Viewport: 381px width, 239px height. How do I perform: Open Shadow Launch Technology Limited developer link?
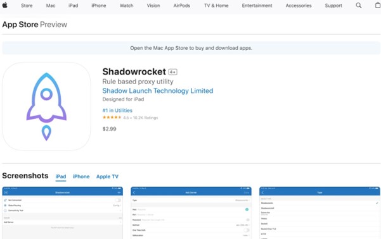pos(158,91)
